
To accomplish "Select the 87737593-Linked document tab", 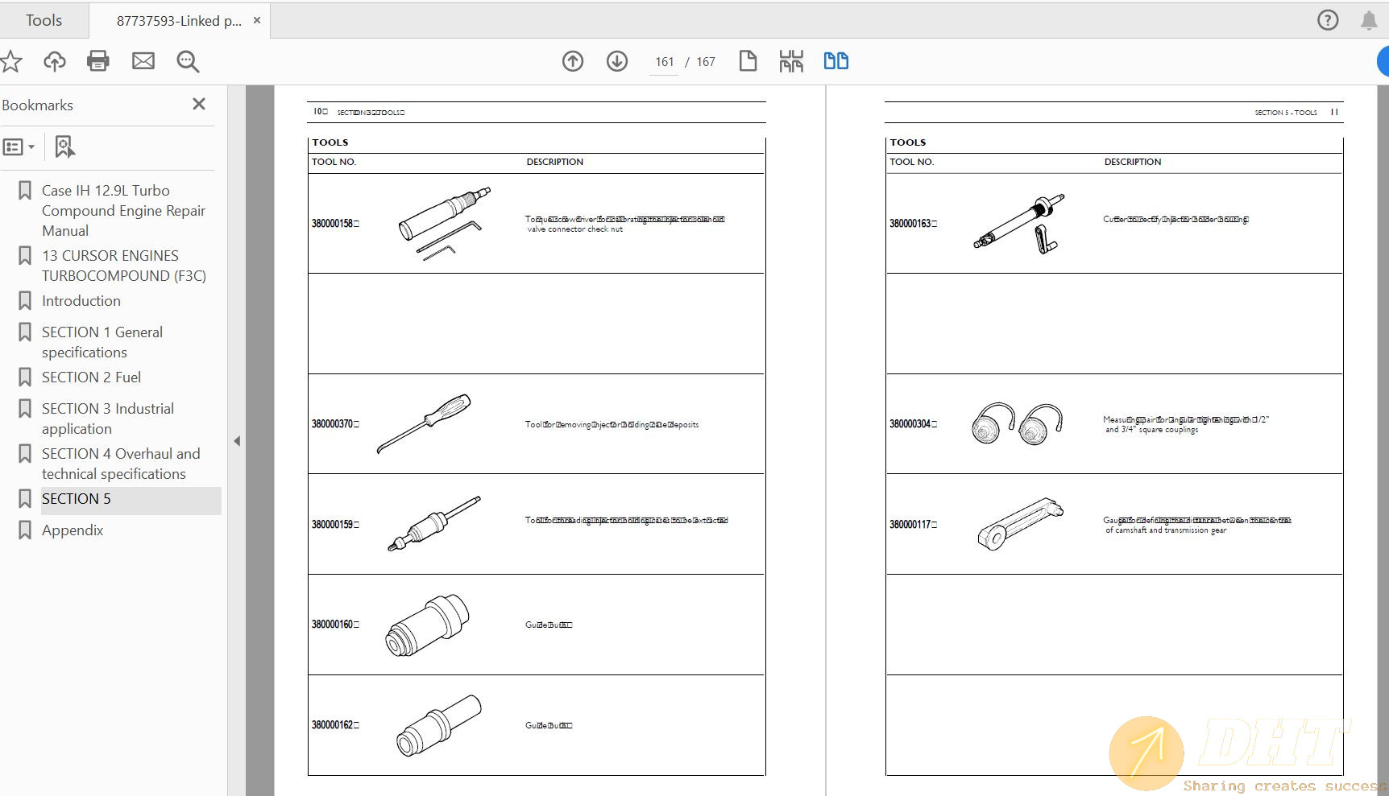I will tap(178, 21).
